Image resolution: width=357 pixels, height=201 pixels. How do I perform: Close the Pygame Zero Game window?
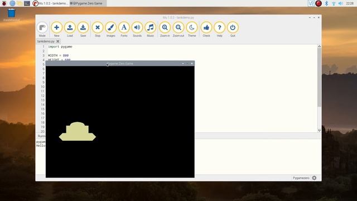pyautogui.click(x=192, y=64)
